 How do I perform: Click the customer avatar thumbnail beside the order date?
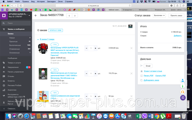(130, 26)
